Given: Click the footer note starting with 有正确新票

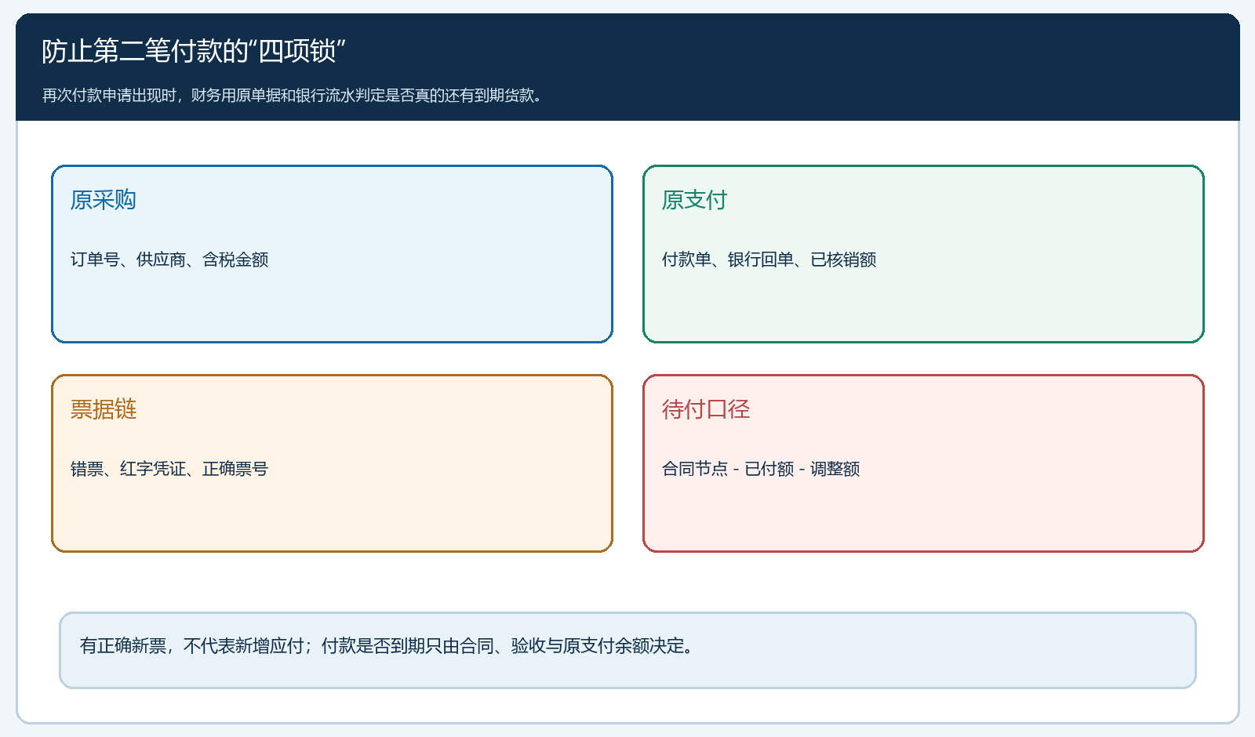Looking at the screenshot, I should pyautogui.click(x=387, y=646).
